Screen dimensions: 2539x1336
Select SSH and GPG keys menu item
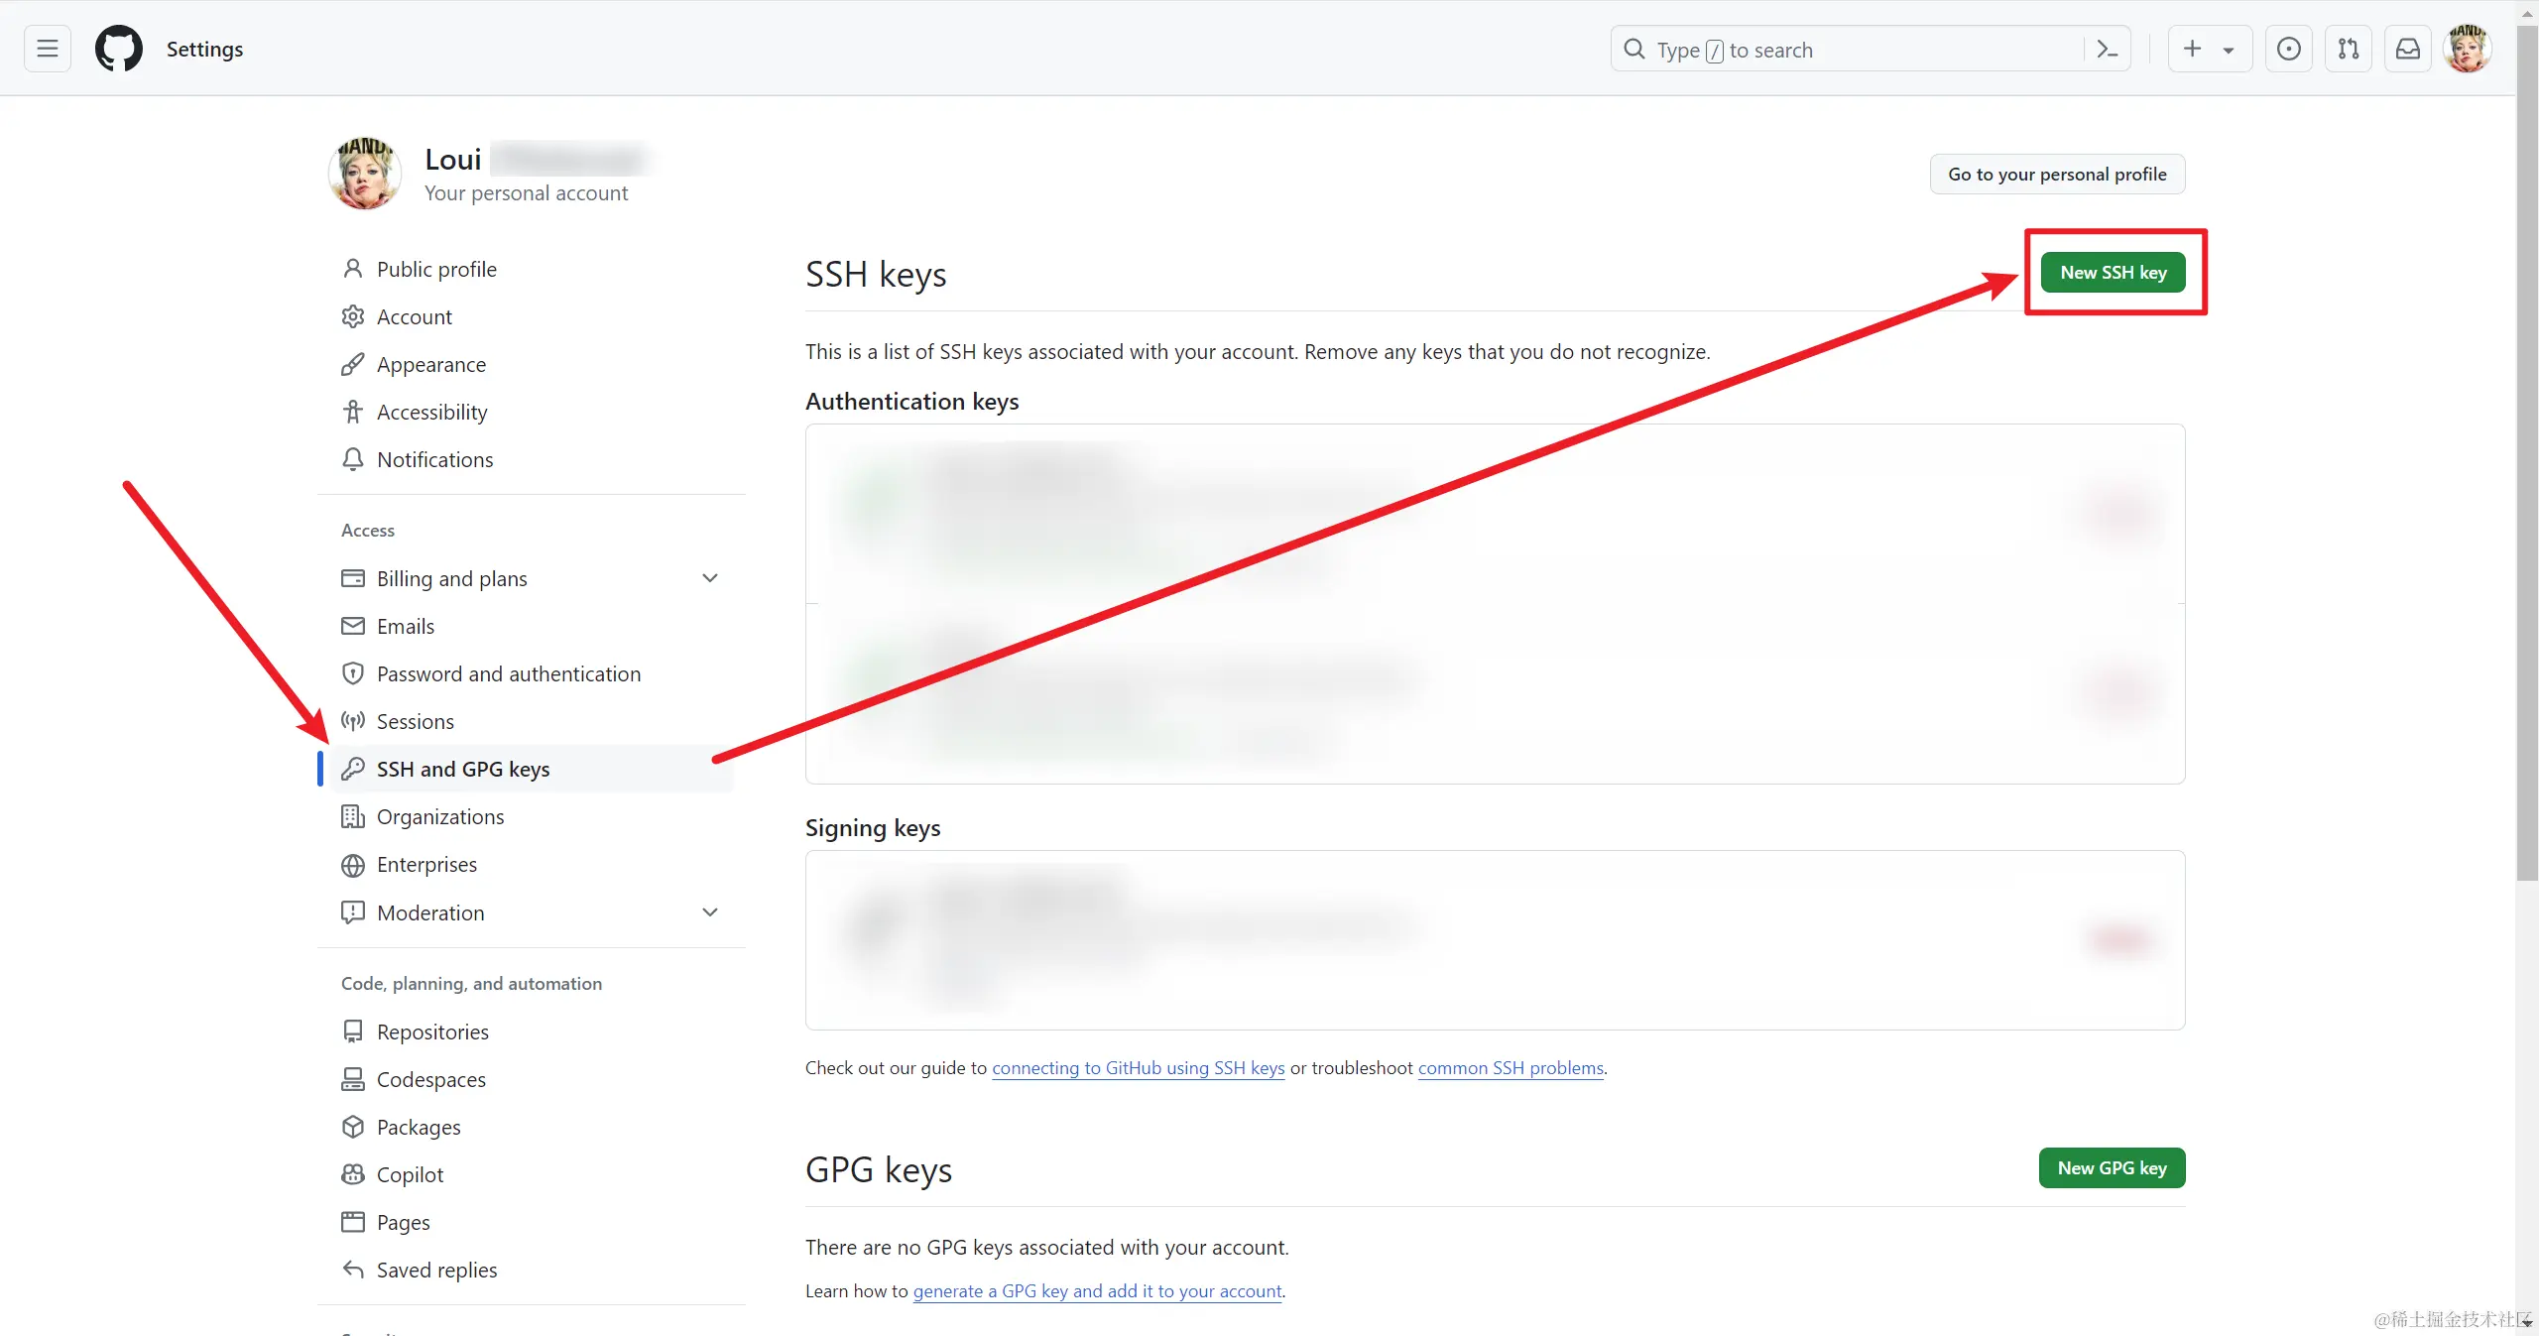462,770
